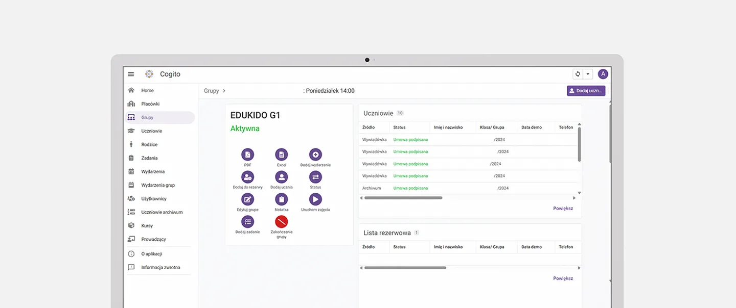Screen dimensions: 736x308
Task: Open Wydarzenia in the sidebar
Action: coord(160,171)
